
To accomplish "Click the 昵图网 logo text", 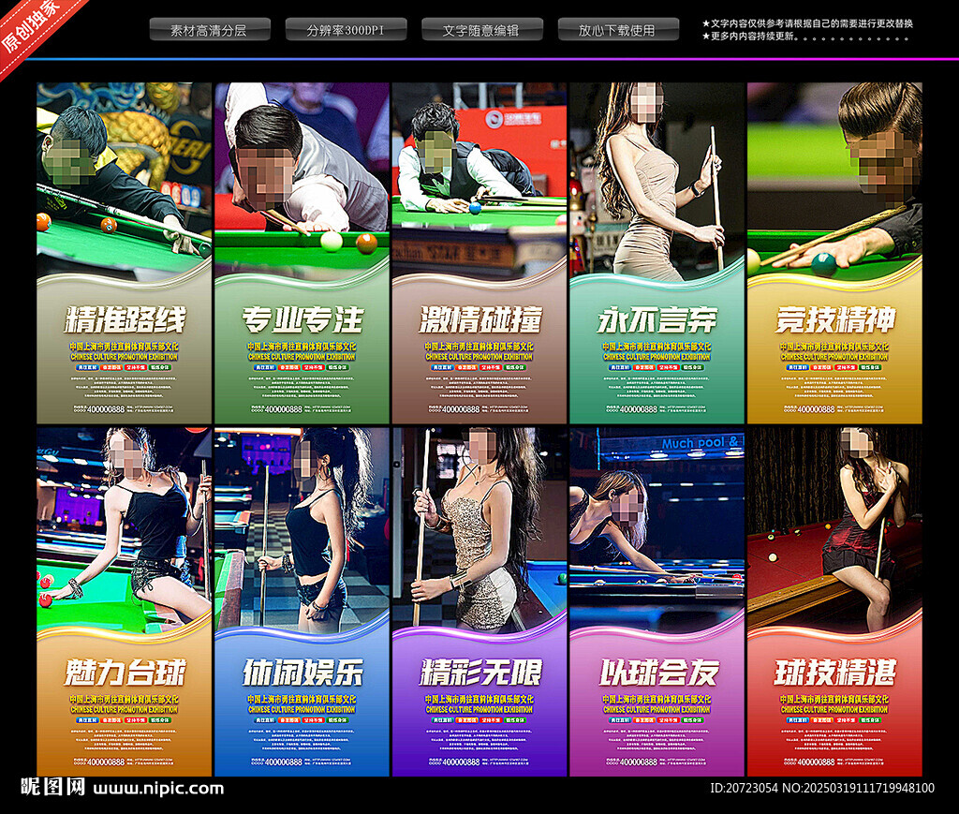I will (x=53, y=787).
